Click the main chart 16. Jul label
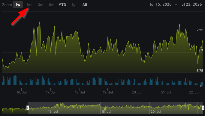This screenshot has height=116, width=205. pos(22,92)
